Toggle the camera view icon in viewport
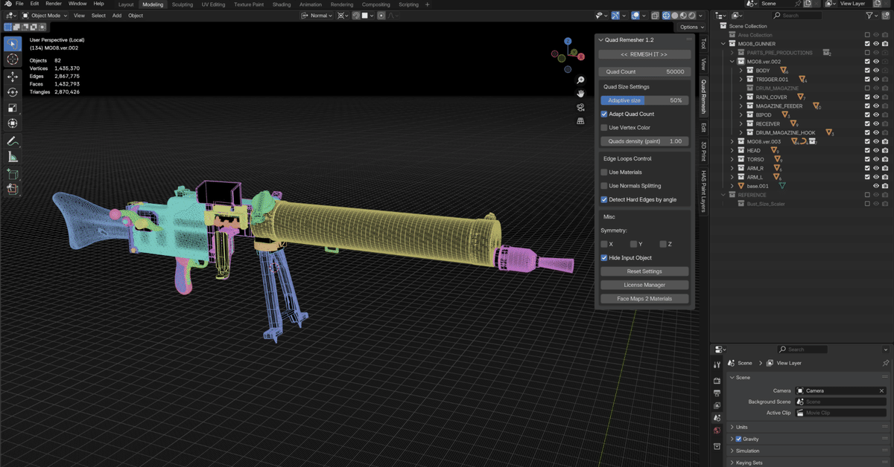 point(580,107)
